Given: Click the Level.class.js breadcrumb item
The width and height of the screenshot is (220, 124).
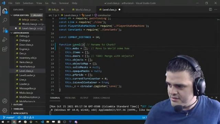Looking at the screenshot, I should tap(69, 15).
